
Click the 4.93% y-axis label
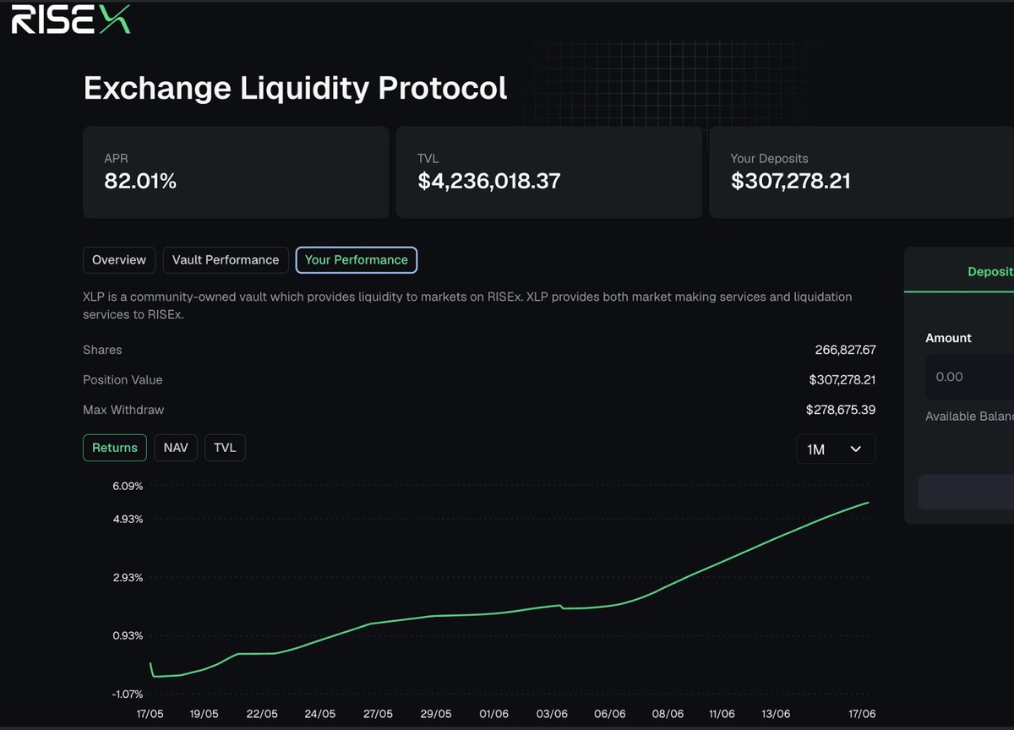[127, 519]
